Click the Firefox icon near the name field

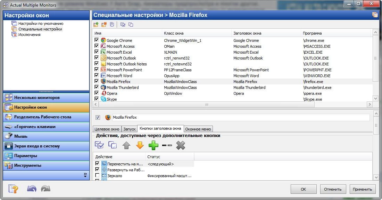(x=108, y=117)
